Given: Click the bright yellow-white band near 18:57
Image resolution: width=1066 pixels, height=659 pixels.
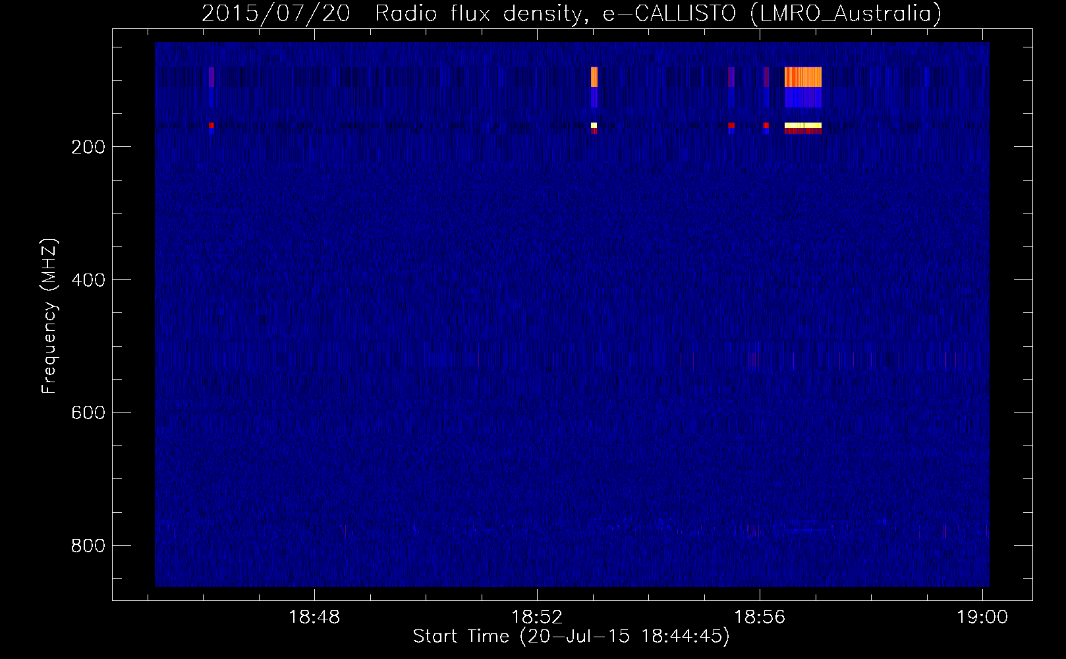Looking at the screenshot, I should 803,125.
